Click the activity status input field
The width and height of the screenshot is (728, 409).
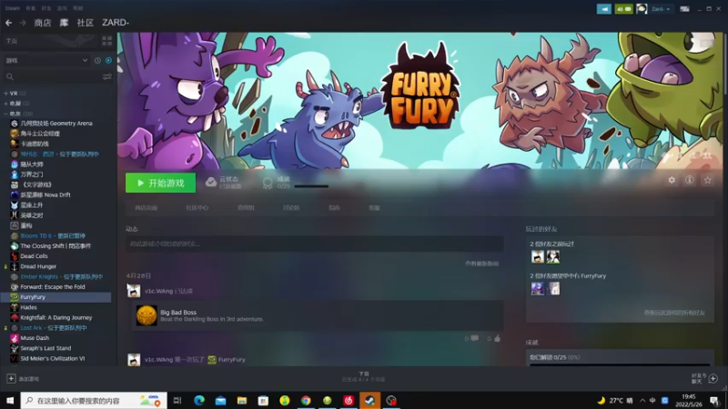314,244
